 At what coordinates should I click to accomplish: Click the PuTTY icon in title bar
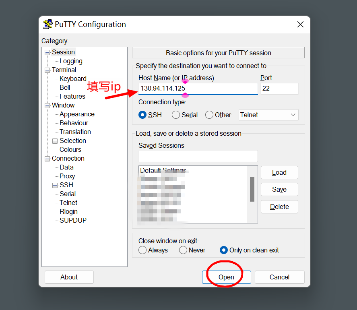47,24
